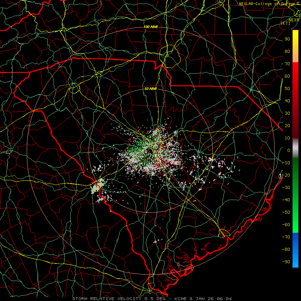Click the -30 value on velocity scale

pos(286,188)
